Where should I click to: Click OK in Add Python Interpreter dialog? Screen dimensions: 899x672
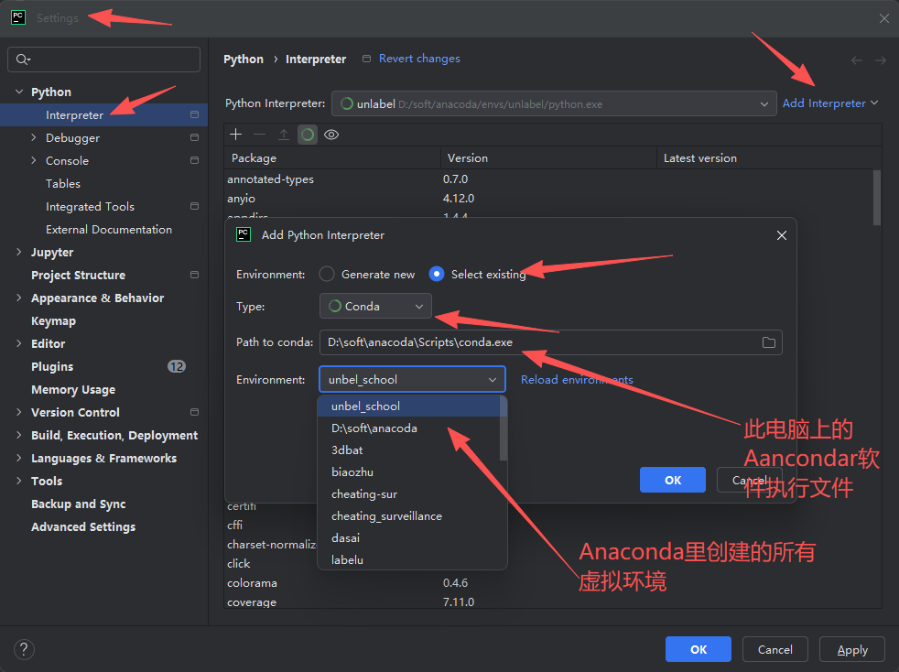coord(673,480)
